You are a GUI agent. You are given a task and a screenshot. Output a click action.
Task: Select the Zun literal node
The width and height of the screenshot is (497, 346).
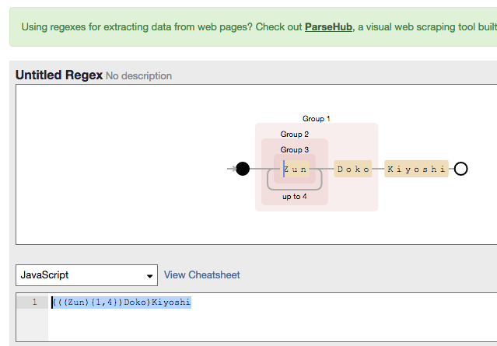click(296, 169)
